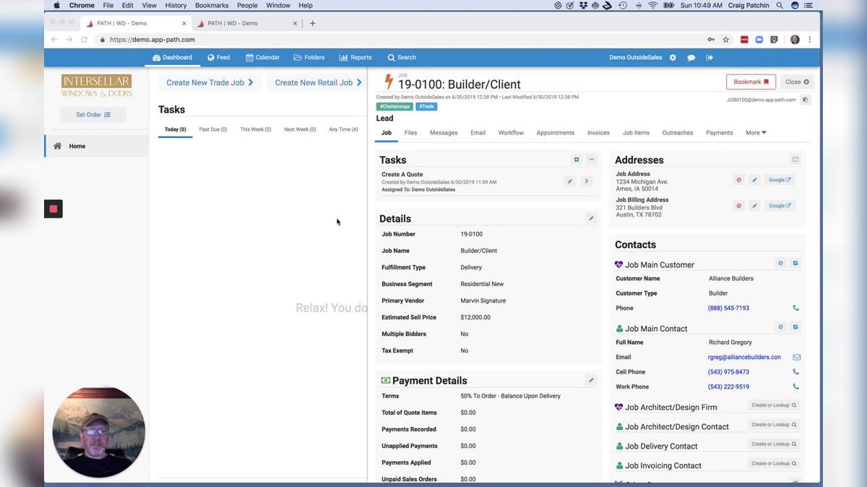
Task: Open the Invoices tab
Action: click(598, 133)
